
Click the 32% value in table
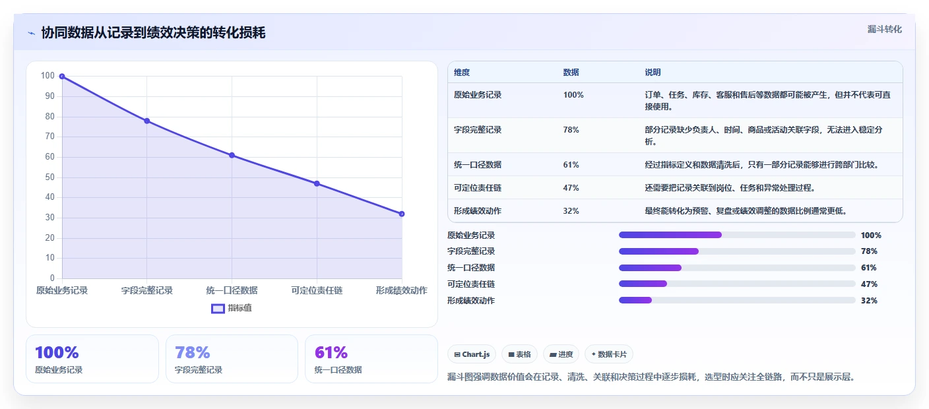571,211
